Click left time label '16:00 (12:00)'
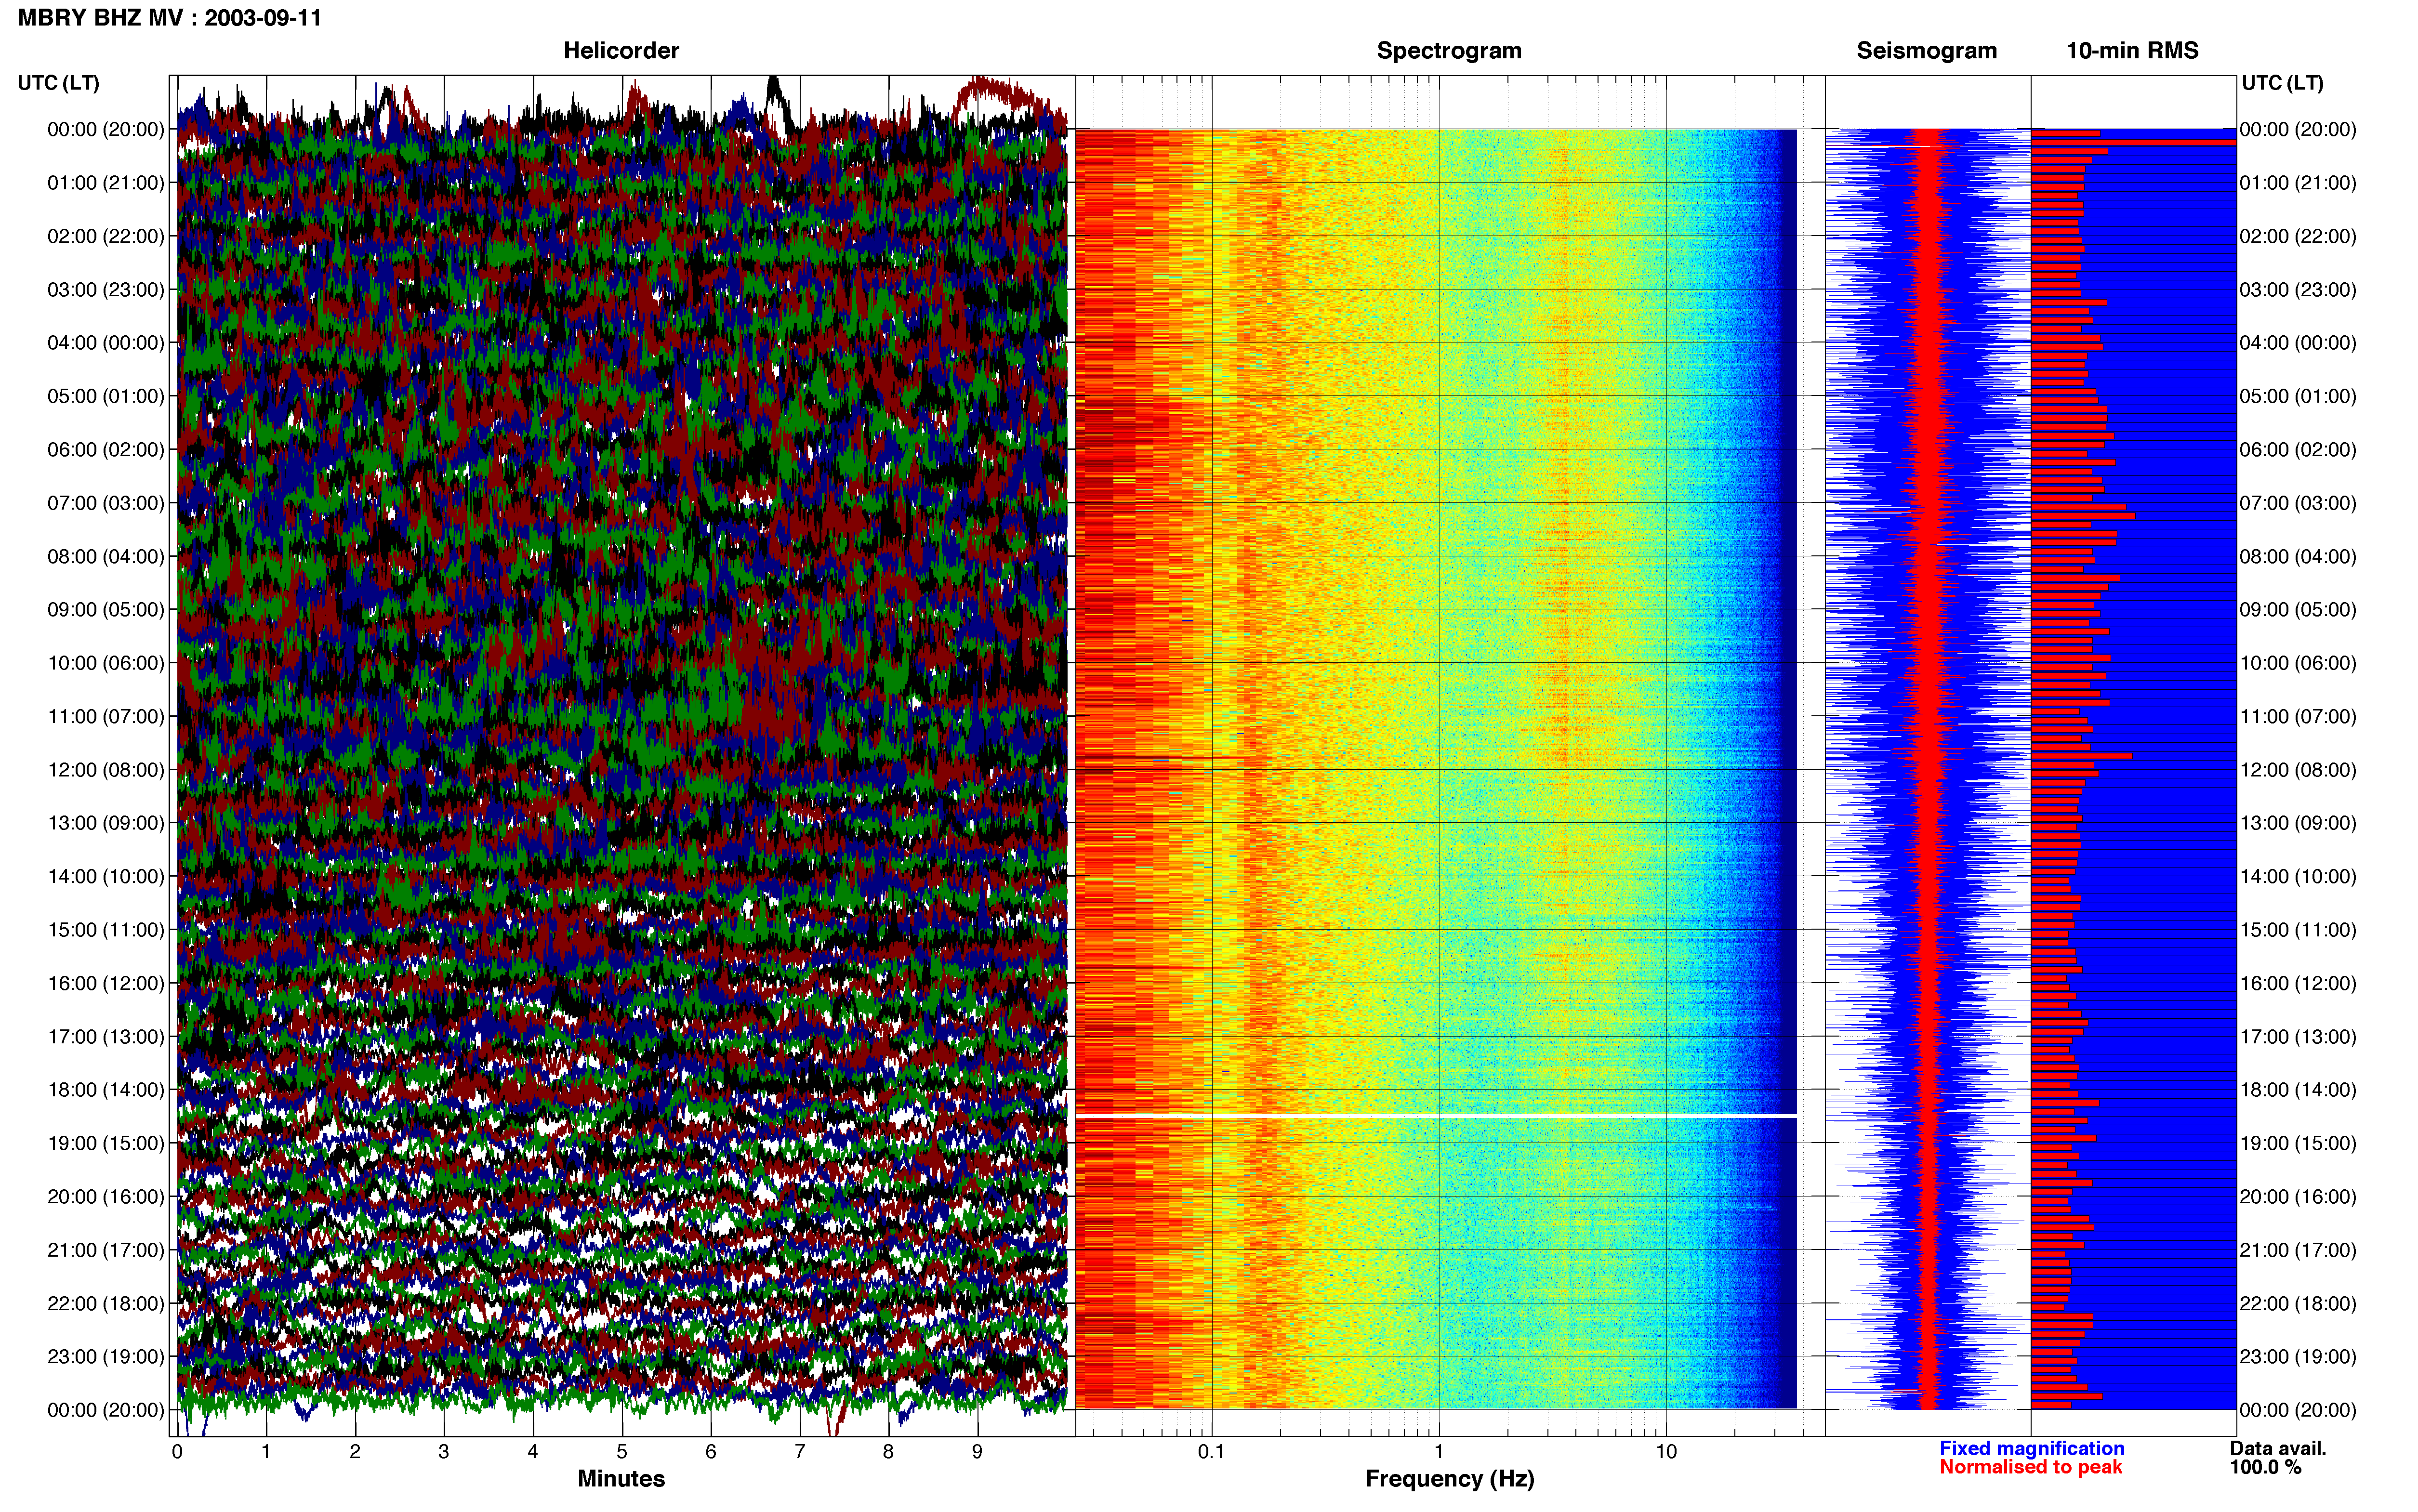Viewport: 2418px width, 1512px height. pos(106,983)
